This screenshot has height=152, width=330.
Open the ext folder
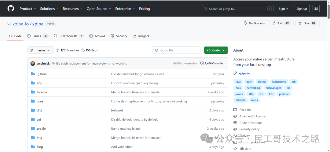[39, 119]
